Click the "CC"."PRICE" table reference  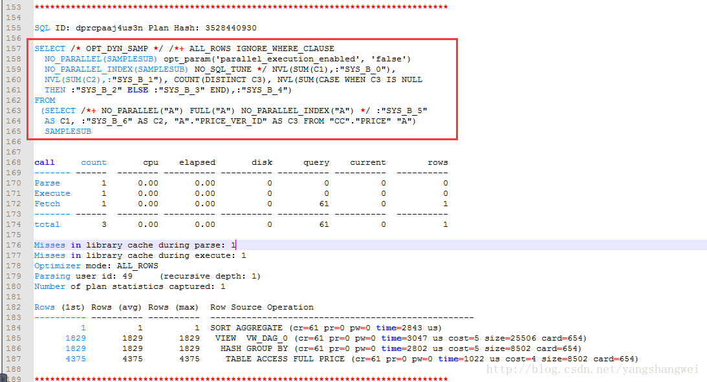(360, 121)
